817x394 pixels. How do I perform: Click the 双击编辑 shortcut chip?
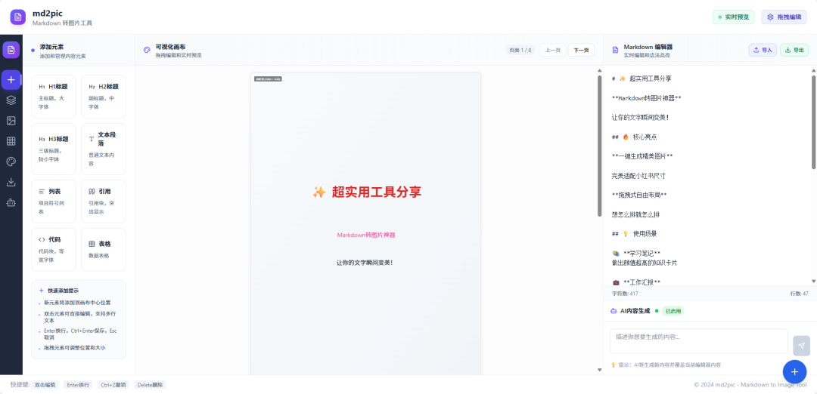click(45, 385)
